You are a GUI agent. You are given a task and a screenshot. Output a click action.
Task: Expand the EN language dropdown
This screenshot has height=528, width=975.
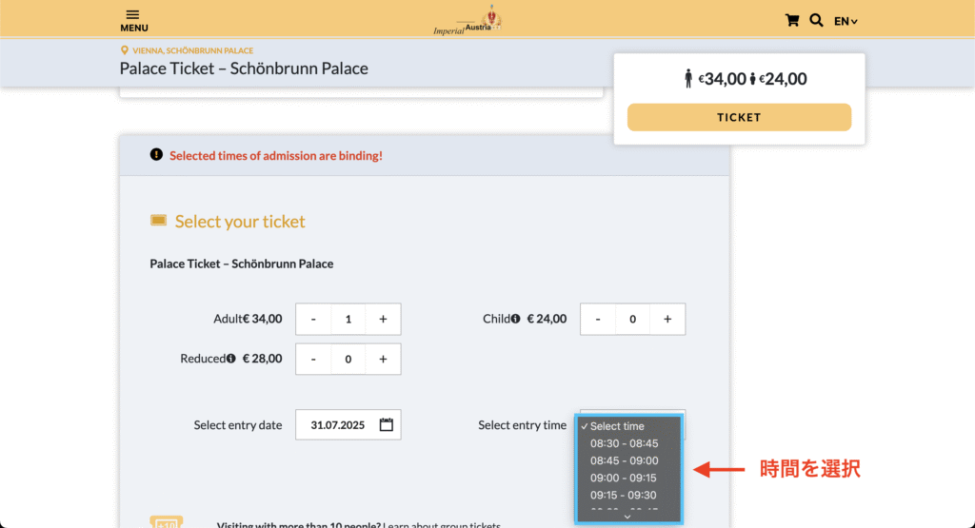coord(846,21)
